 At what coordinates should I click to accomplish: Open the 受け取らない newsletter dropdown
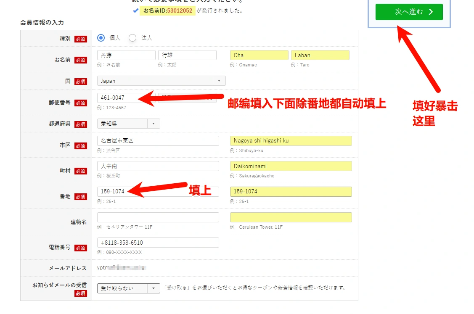(x=128, y=288)
